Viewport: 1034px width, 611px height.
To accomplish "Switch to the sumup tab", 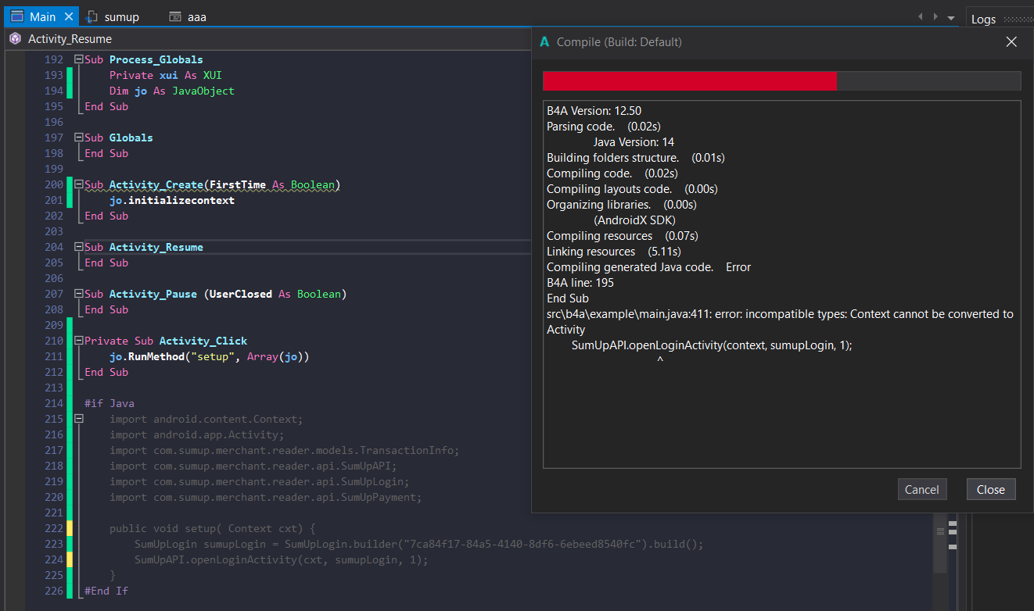I will tap(121, 16).
